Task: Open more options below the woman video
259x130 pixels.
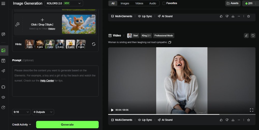Action: click(239, 120)
